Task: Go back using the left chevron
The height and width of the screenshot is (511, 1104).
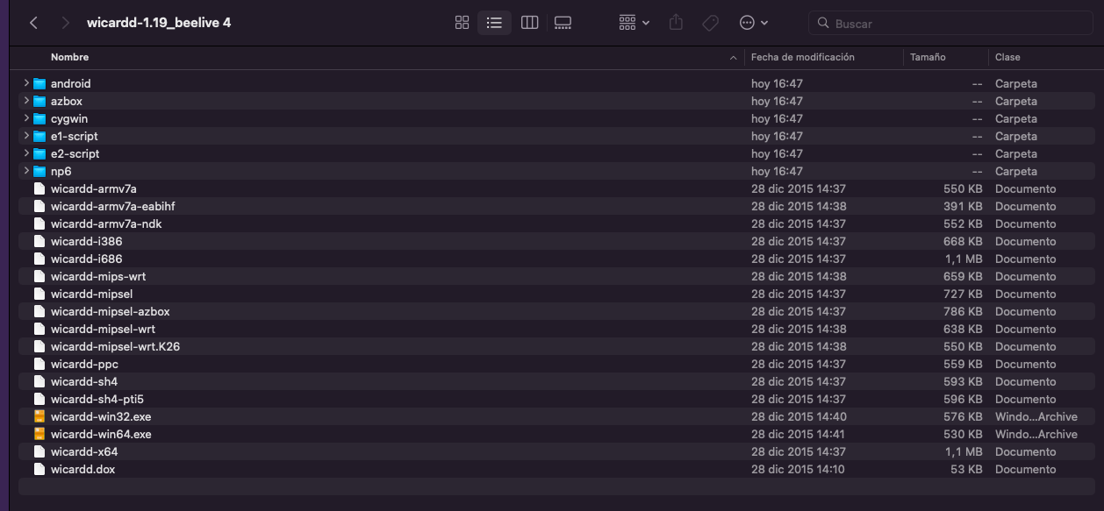Action: [33, 23]
